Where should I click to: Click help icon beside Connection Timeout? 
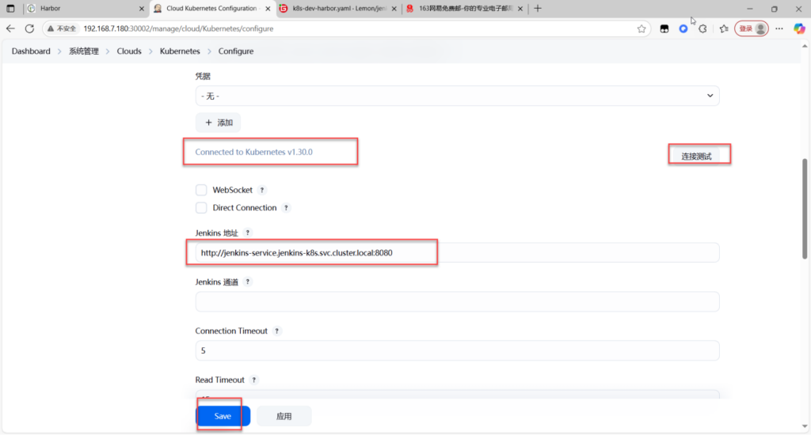[276, 331]
